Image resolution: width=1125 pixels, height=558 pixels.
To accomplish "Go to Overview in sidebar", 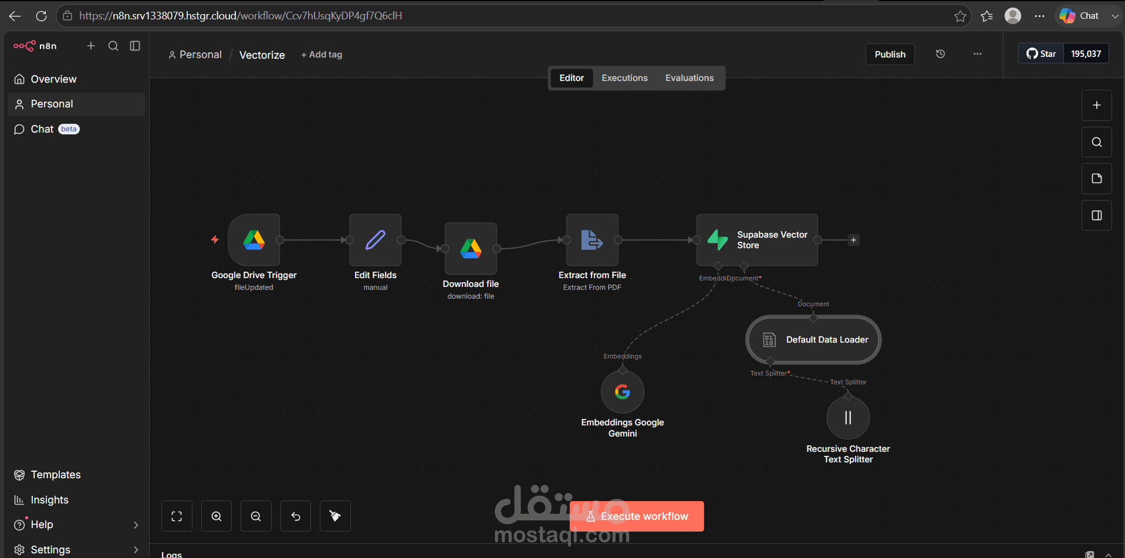I will (x=76, y=79).
